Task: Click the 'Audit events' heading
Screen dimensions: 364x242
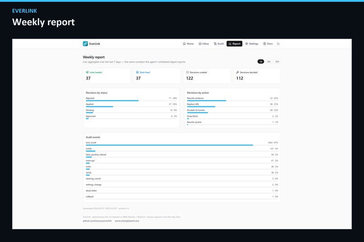Action: (93, 137)
